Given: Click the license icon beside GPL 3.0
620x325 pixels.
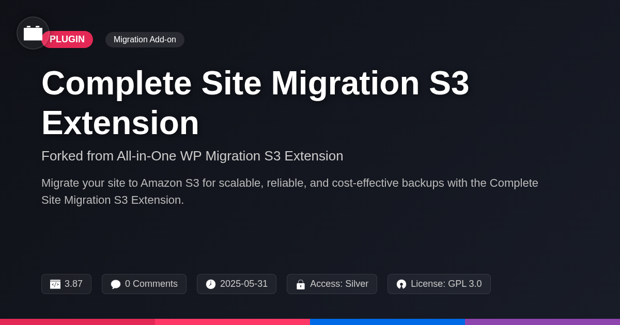Looking at the screenshot, I should [x=401, y=284].
